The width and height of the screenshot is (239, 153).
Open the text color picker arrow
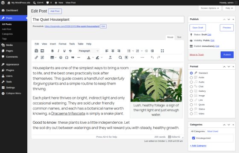point(93,57)
